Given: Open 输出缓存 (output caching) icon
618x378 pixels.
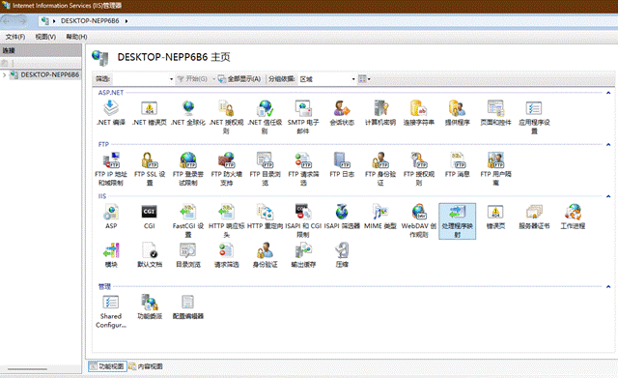Looking at the screenshot, I should [303, 250].
